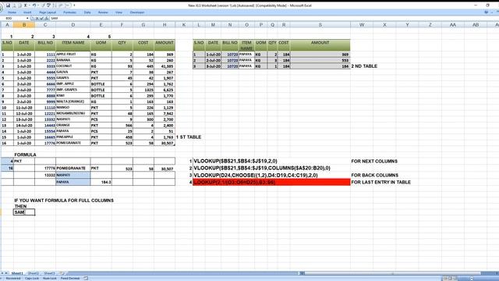Click the record macro icon in status bar

(x=86, y=278)
